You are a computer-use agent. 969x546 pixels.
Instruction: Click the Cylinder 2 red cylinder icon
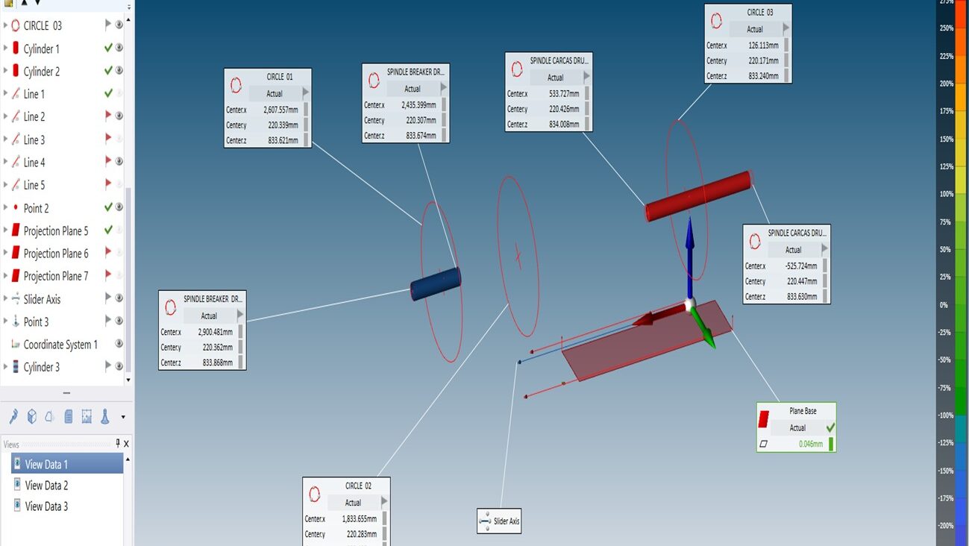click(16, 71)
